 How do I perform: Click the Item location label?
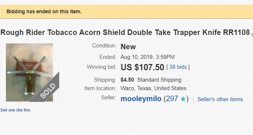(100, 88)
